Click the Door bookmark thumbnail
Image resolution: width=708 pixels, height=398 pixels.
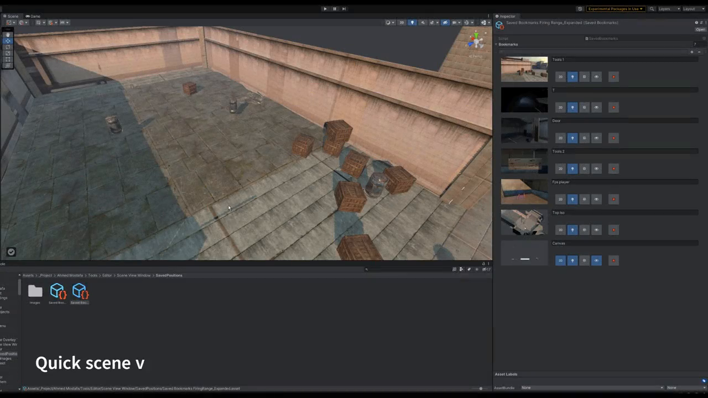pos(524,130)
